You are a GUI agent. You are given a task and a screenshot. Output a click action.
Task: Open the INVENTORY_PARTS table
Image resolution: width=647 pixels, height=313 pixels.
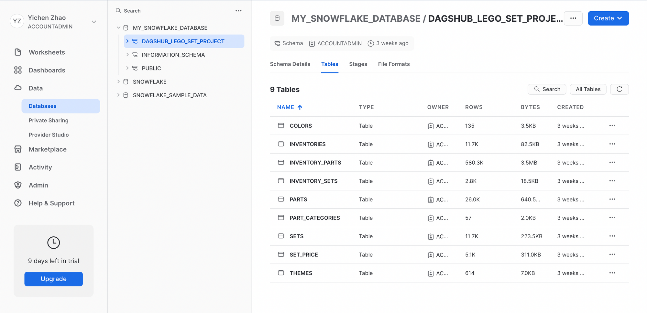pyautogui.click(x=315, y=163)
